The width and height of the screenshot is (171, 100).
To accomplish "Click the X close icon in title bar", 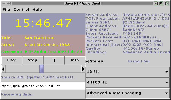I will (x=167, y=3).
